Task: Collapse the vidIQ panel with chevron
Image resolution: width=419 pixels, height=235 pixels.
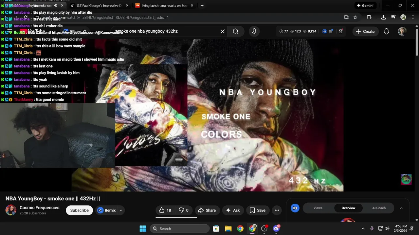Action: point(401,208)
